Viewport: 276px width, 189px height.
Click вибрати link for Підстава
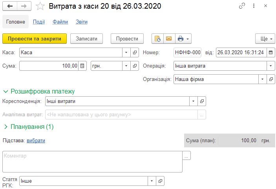(36, 141)
